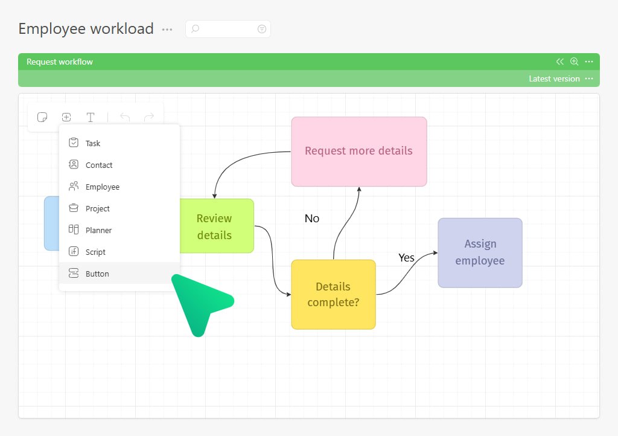Click the Yes connector label
This screenshot has width=618, height=436.
pyautogui.click(x=406, y=258)
